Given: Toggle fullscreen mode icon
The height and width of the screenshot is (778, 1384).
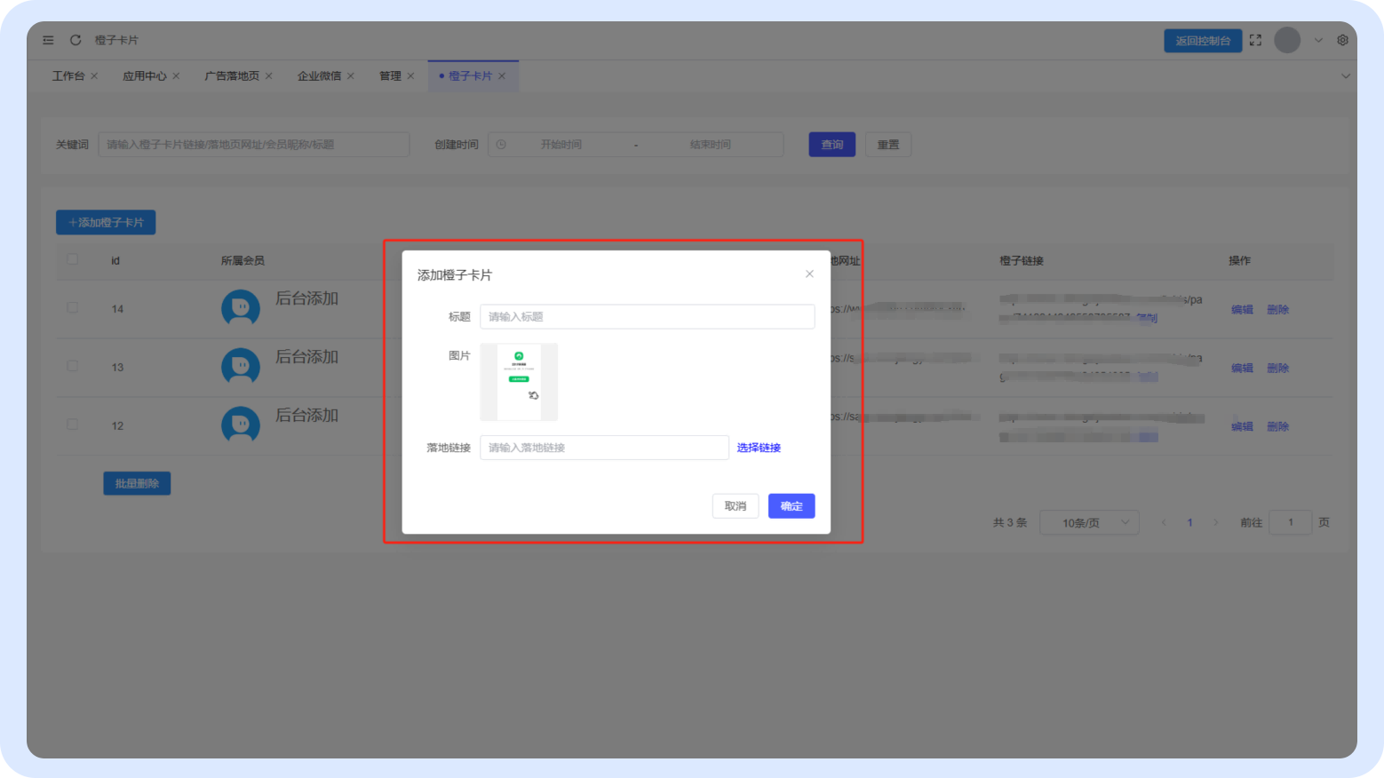Looking at the screenshot, I should pyautogui.click(x=1255, y=40).
